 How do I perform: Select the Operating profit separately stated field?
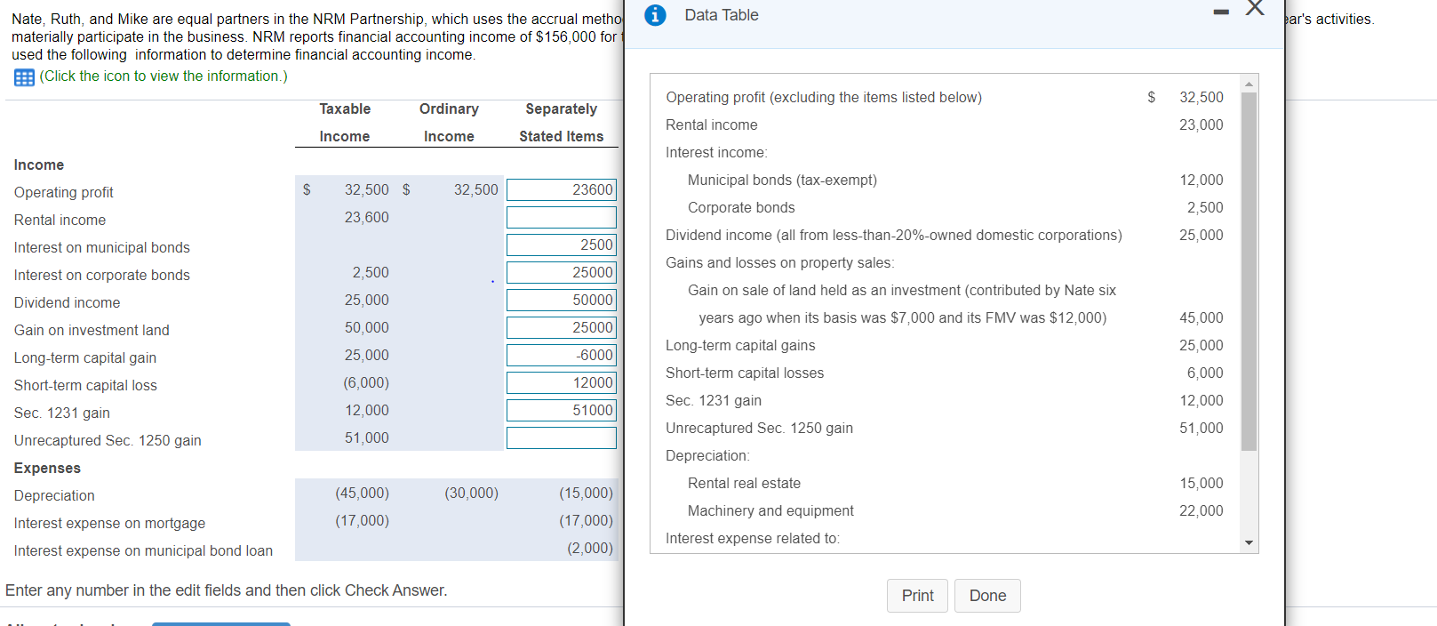coord(562,189)
